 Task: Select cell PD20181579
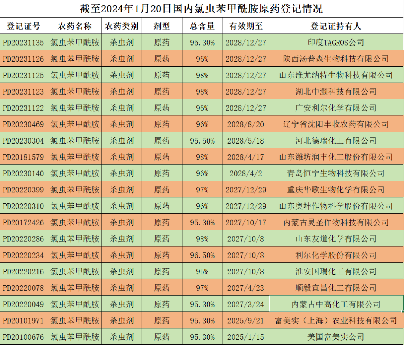point(24,157)
